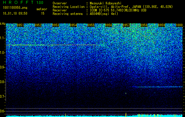Click the 0.8 kHz axis label
Image resolution: width=185 pixels, height=117 pixels.
tap(3, 82)
